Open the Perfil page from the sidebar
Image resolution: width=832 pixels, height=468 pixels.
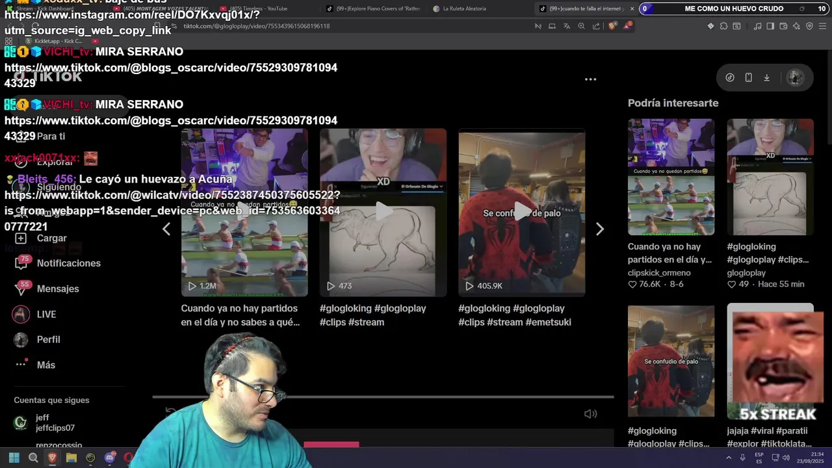[x=38, y=339]
